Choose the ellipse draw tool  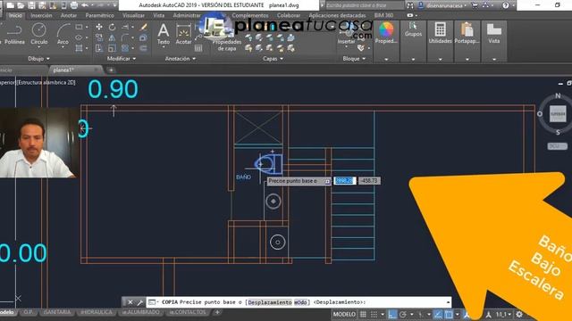coord(79,37)
